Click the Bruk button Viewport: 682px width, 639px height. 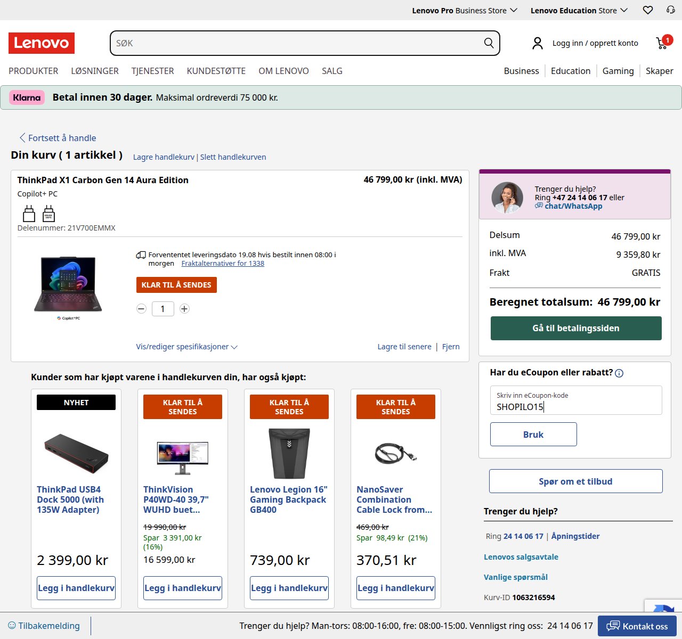533,435
